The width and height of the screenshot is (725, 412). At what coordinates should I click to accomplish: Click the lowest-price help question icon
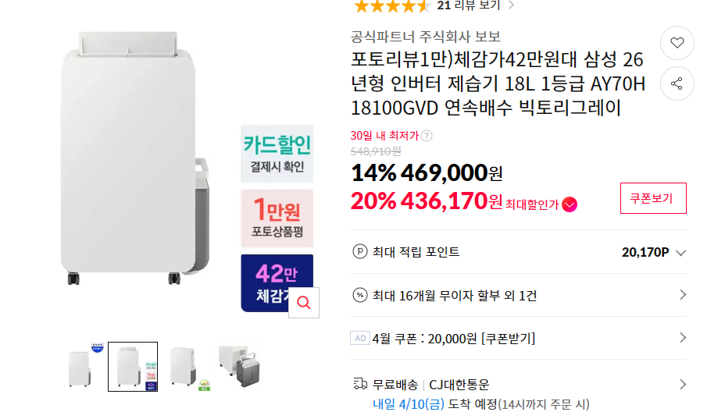coord(427,136)
